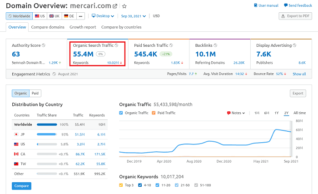
Task: Click the Export to PDF upload icon
Action: (x=283, y=16)
